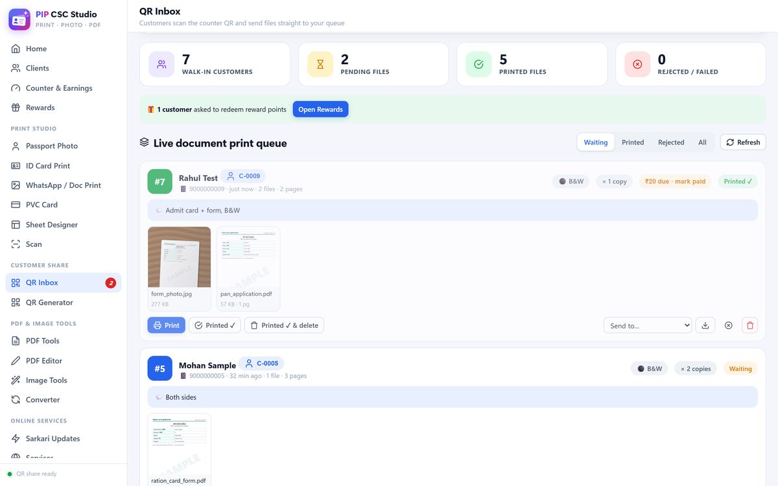Show All queue items tab
Image resolution: width=778 pixels, height=486 pixels.
click(702, 143)
